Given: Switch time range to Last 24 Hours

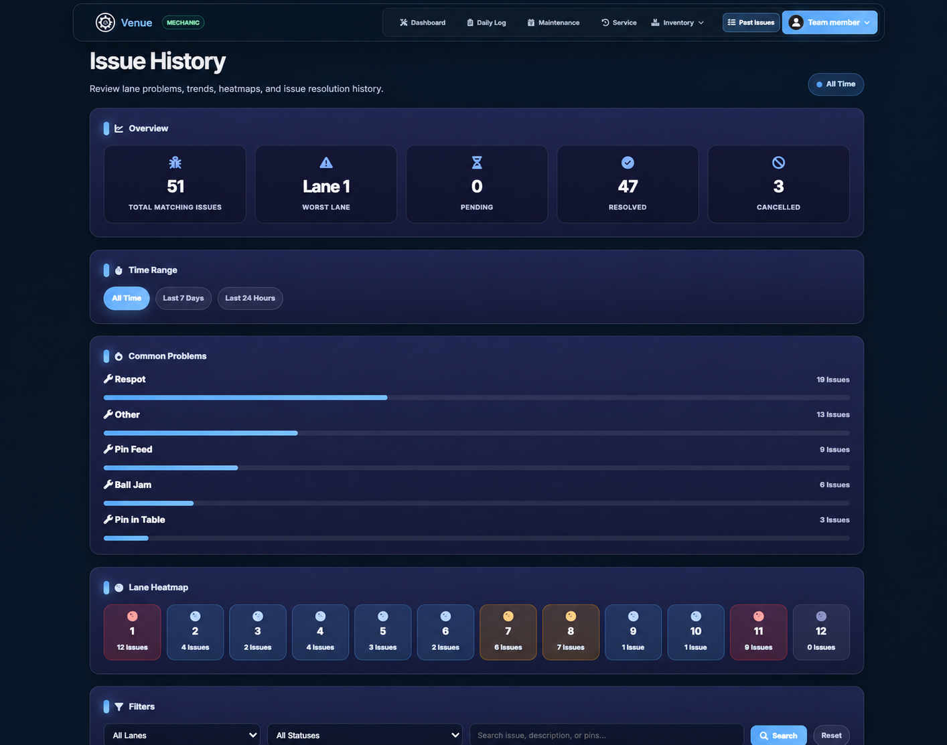Looking at the screenshot, I should (x=250, y=299).
